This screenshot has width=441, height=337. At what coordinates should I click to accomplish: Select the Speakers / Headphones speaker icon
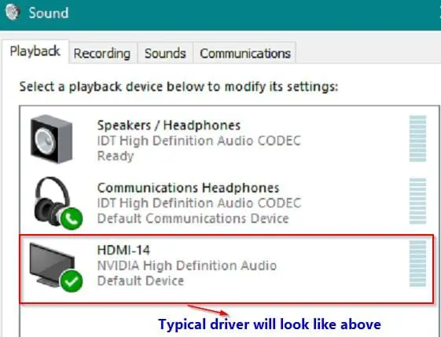pyautogui.click(x=51, y=139)
